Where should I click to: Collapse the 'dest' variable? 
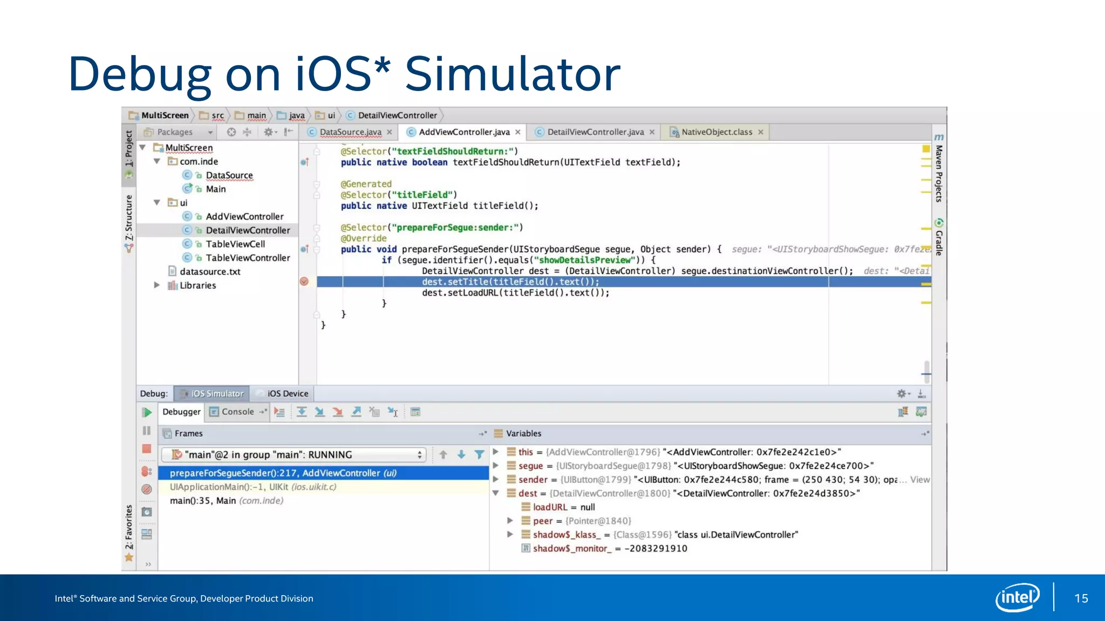pyautogui.click(x=496, y=493)
